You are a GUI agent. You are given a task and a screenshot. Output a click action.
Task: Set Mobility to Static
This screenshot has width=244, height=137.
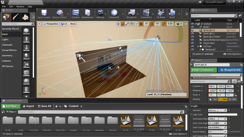(213, 99)
